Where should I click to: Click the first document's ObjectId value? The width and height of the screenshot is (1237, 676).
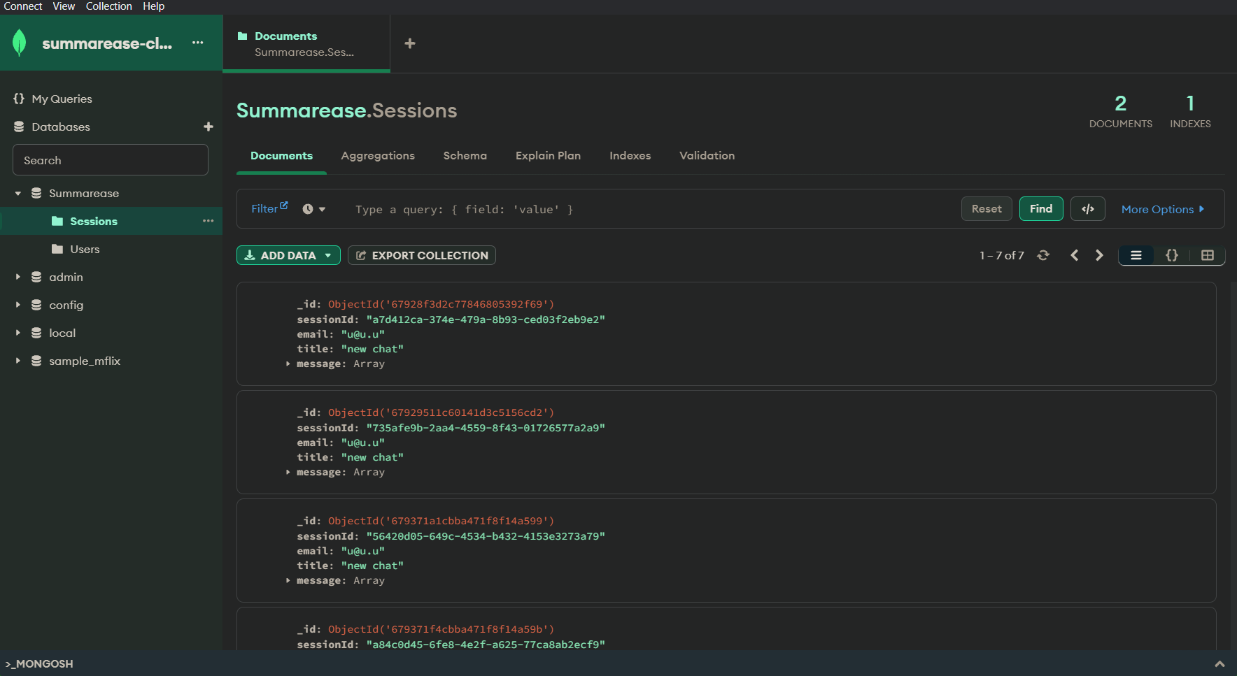(441, 304)
